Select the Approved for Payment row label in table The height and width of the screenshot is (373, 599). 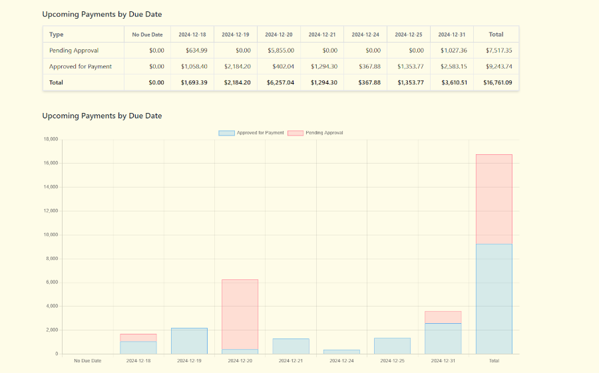coord(81,66)
